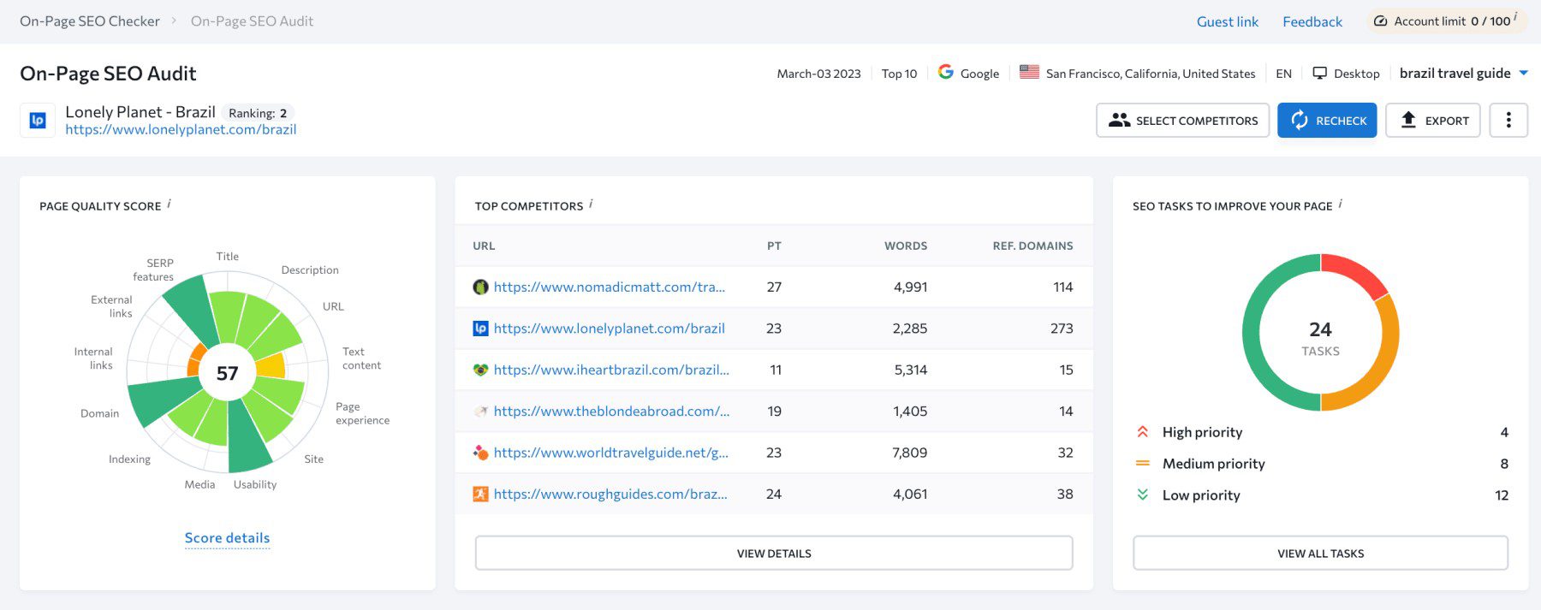Image resolution: width=1541 pixels, height=610 pixels.
Task: Click the Lonely Planet logo icon beside page title
Action: coord(38,121)
